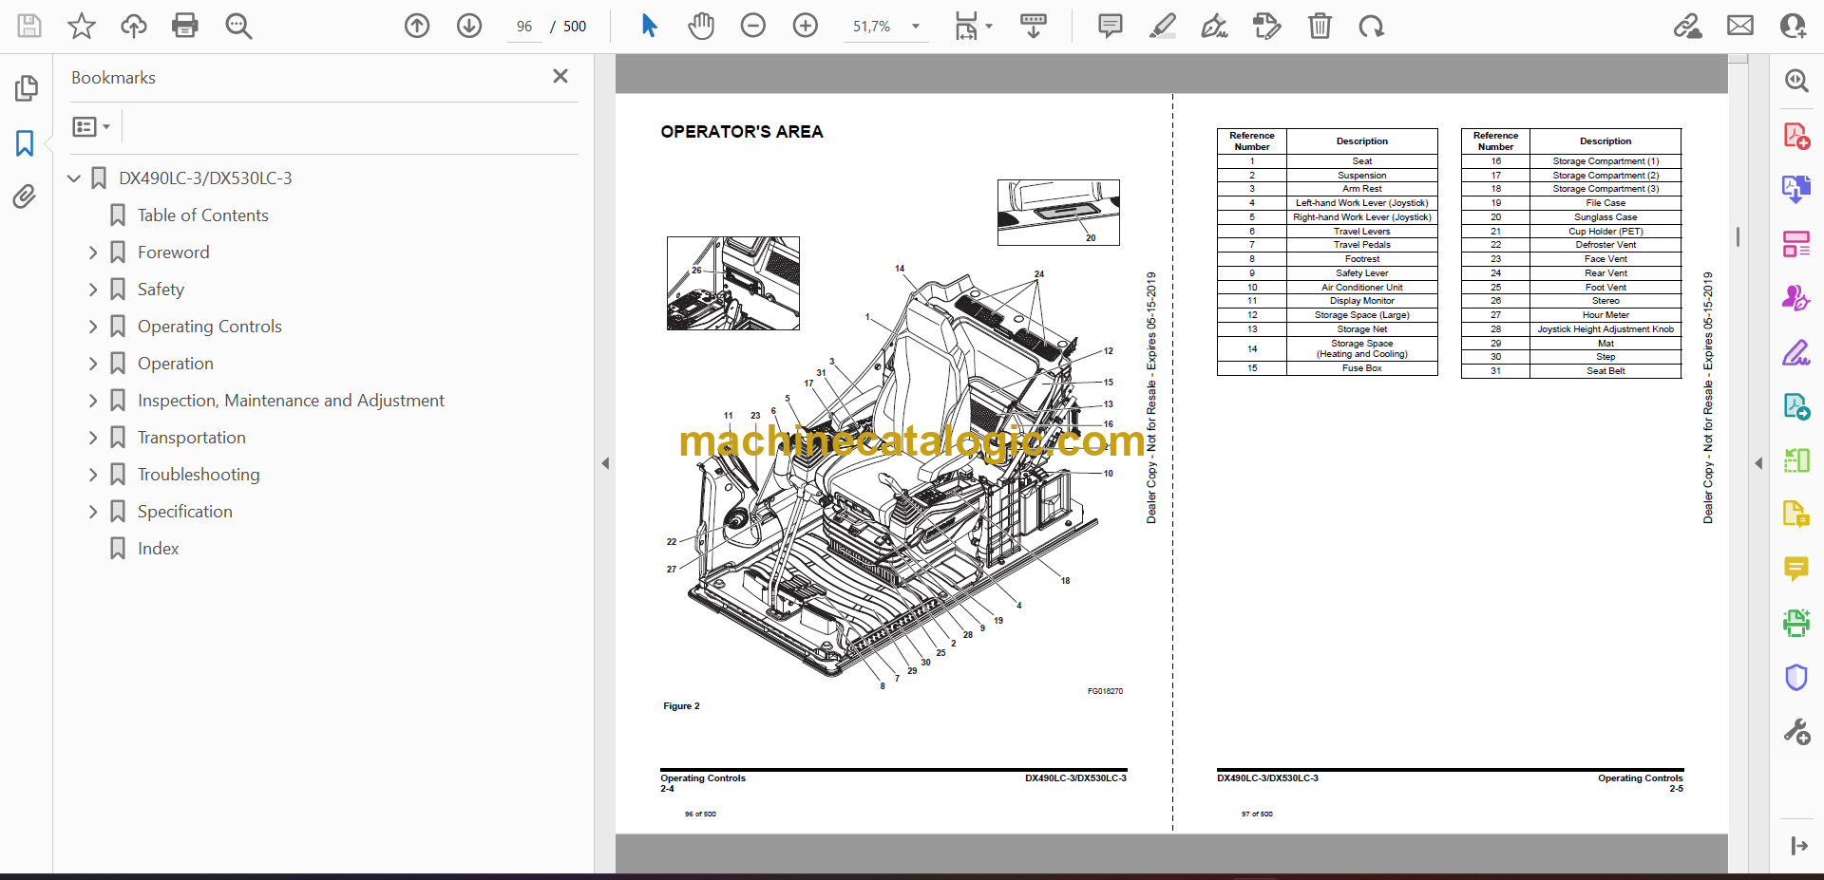1824x880 pixels.
Task: Collapse the right tools pane arrow
Action: tap(1758, 463)
